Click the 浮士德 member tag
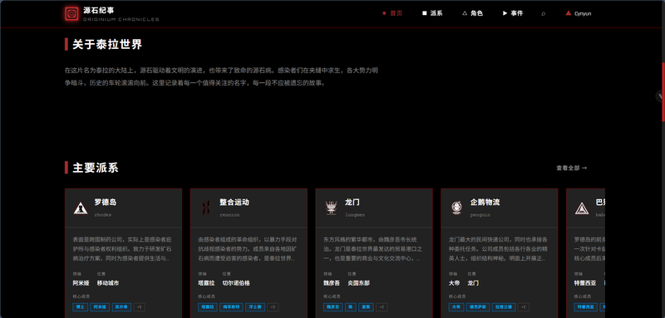Viewport: 665px width, 318px height. (x=255, y=307)
